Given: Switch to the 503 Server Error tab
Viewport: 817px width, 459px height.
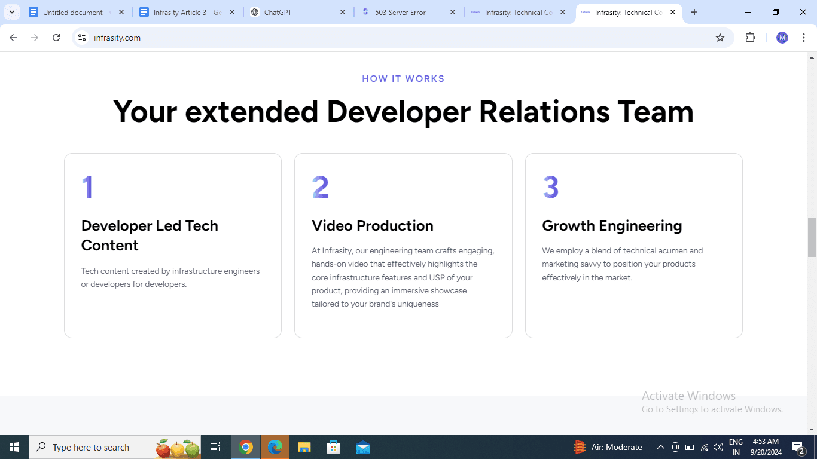Looking at the screenshot, I should coord(408,12).
